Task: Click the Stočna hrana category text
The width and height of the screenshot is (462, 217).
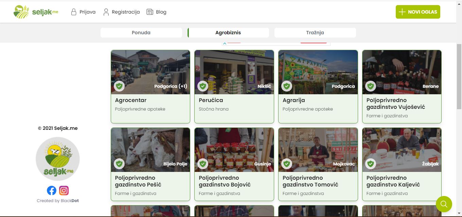Action: click(214, 109)
